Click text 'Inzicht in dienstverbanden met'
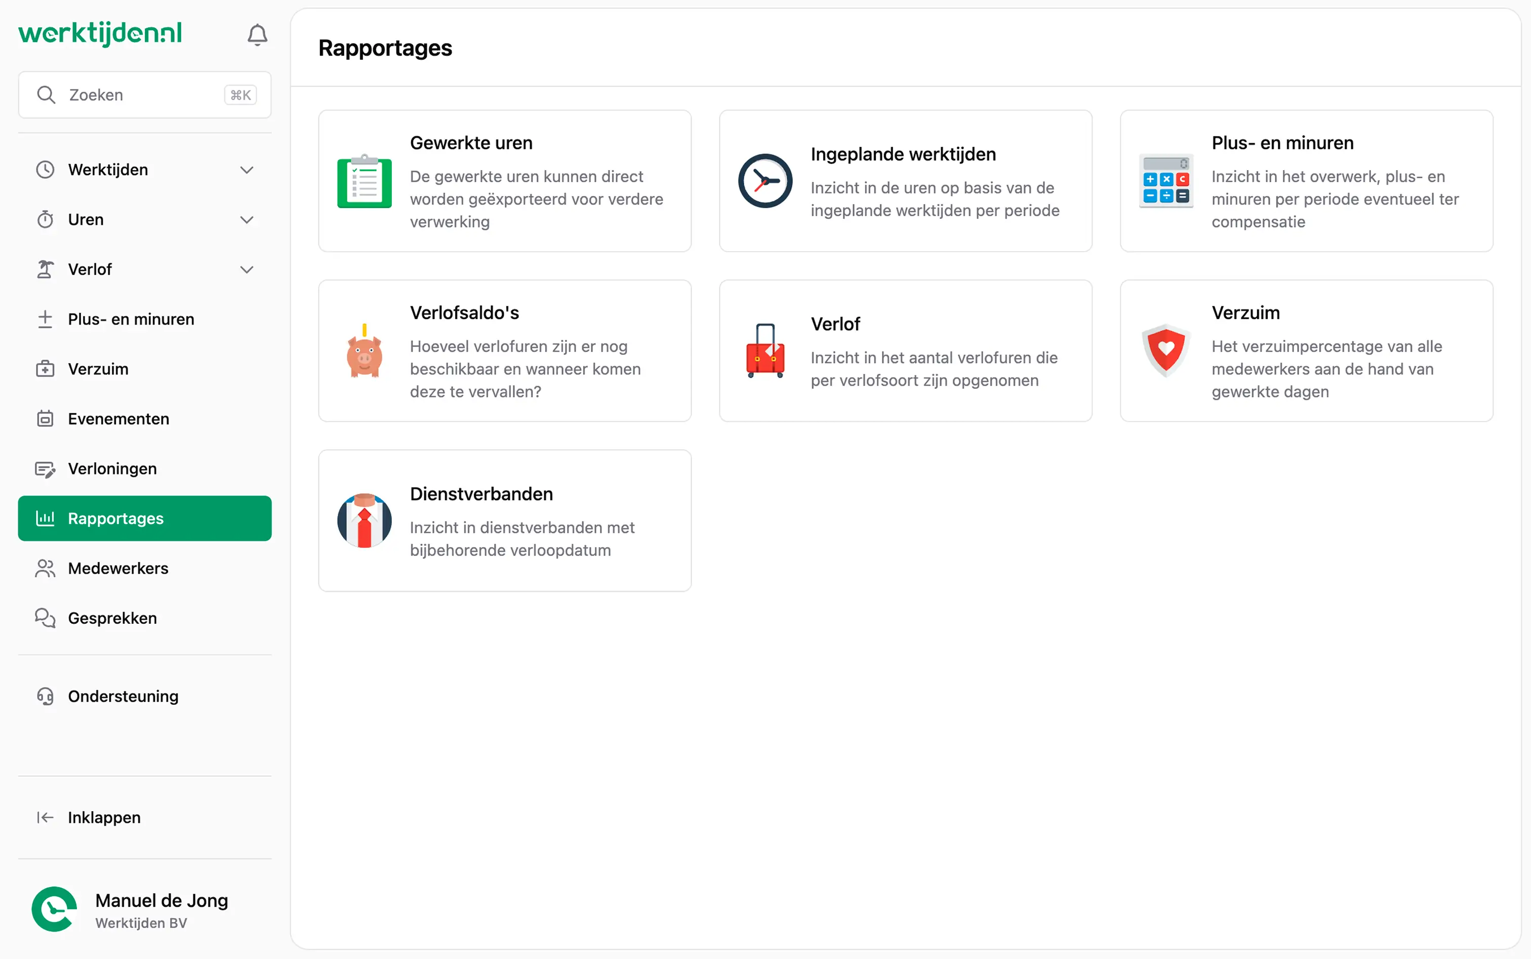The height and width of the screenshot is (959, 1531). pos(522,527)
